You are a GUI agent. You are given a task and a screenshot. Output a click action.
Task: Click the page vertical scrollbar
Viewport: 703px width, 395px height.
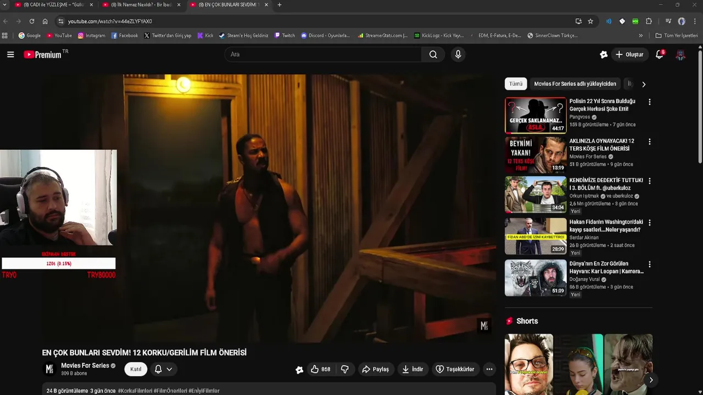coord(700,107)
